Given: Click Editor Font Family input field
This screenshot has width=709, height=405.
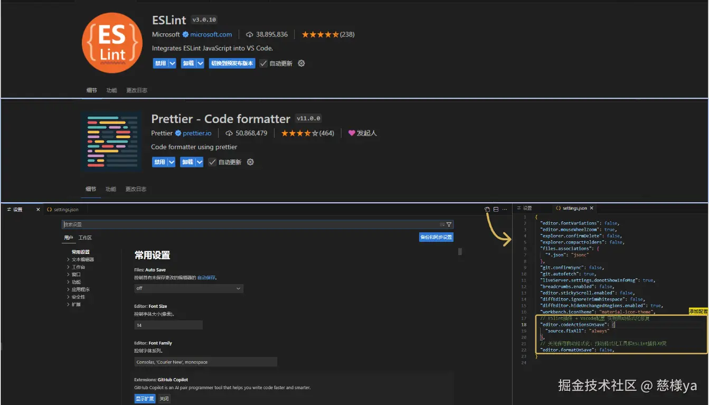Looking at the screenshot, I should [206, 362].
